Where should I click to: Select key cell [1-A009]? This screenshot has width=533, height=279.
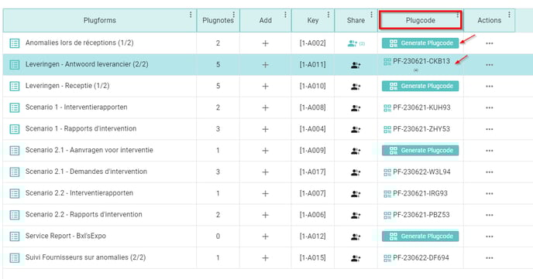(x=312, y=151)
